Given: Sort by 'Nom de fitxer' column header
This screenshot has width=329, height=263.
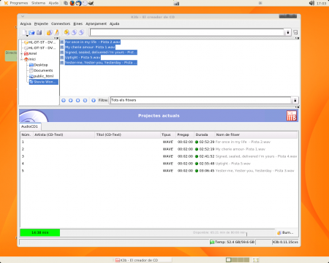Looking at the screenshot, I should pyautogui.click(x=256, y=134).
